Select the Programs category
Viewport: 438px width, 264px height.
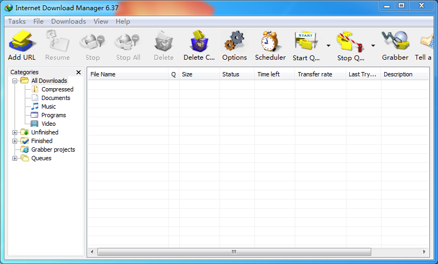coord(54,115)
